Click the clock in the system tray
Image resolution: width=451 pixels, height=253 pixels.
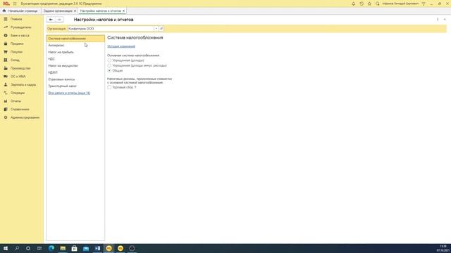pos(443,248)
